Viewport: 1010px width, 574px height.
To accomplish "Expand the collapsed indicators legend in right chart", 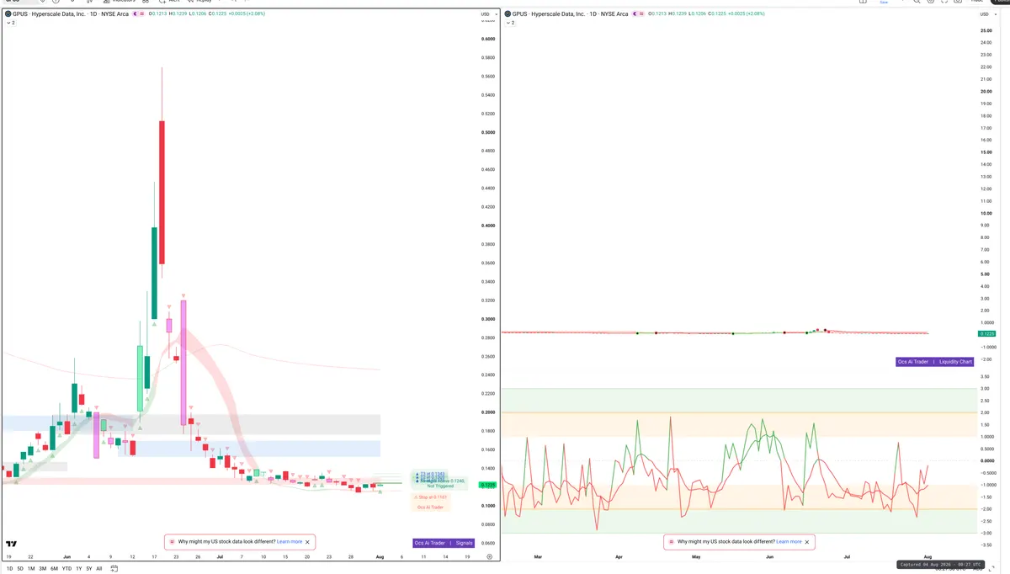I will click(510, 23).
